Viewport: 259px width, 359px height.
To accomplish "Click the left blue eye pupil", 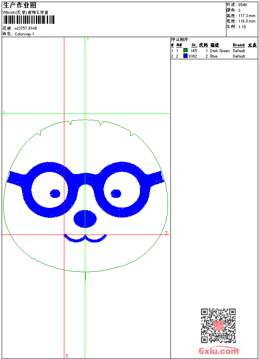I will pos(55,193).
